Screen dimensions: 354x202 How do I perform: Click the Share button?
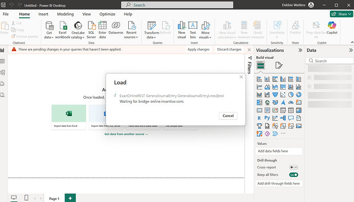pos(341,14)
